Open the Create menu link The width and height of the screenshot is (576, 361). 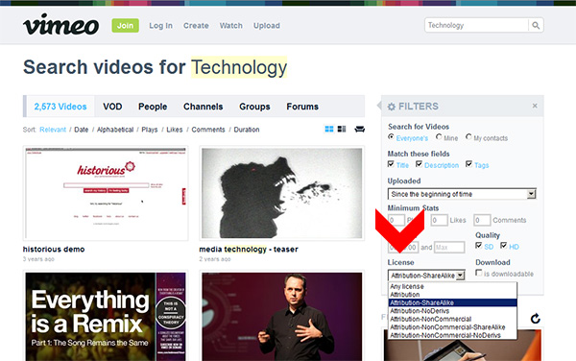tap(196, 26)
